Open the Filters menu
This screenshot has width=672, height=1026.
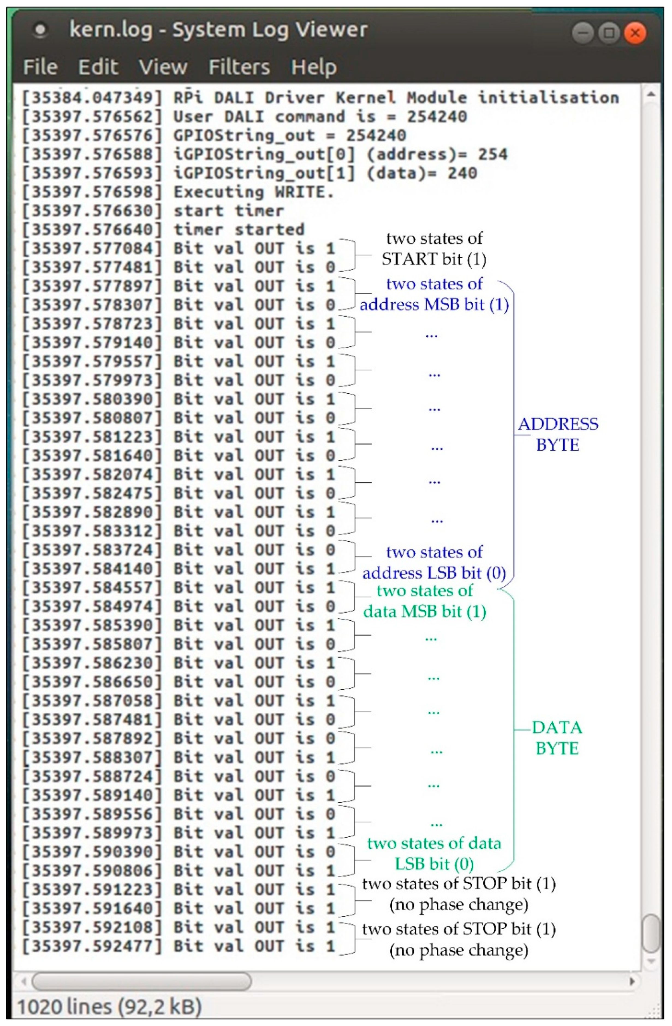click(x=239, y=67)
